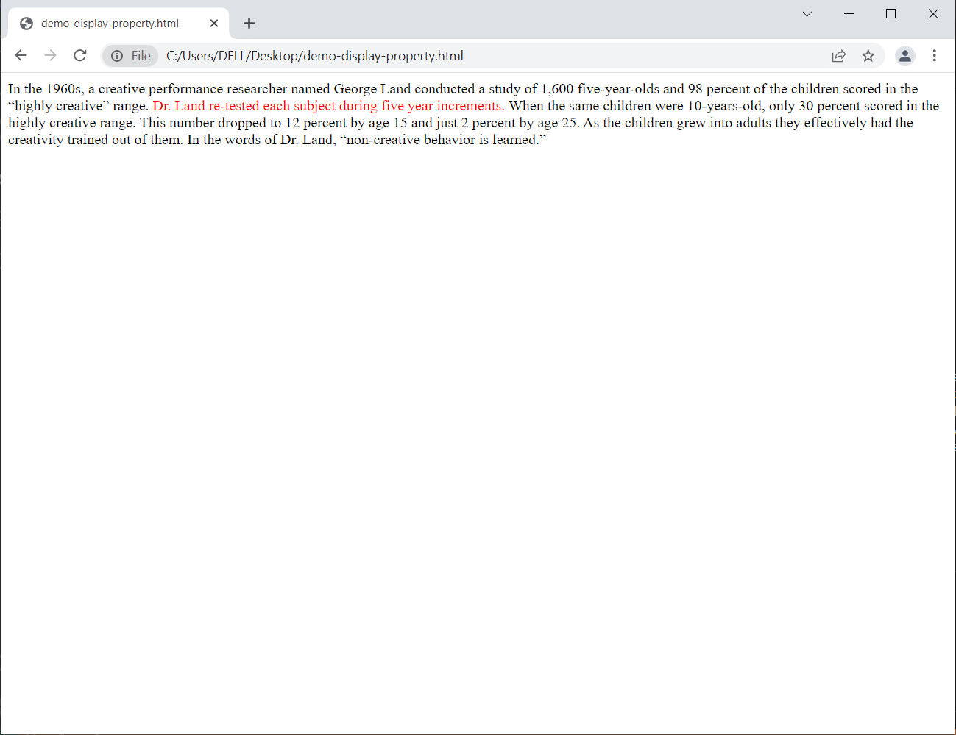This screenshot has width=956, height=735.
Task: Expand the tab search chevron
Action: pos(807,14)
